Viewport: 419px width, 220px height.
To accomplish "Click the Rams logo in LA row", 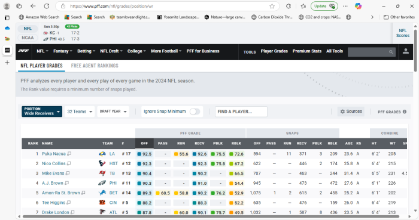I will point(102,154).
